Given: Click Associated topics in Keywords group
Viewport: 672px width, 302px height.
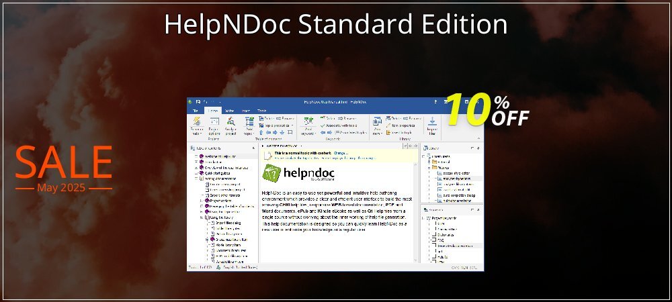Looking at the screenshot, I should pos(351,133).
